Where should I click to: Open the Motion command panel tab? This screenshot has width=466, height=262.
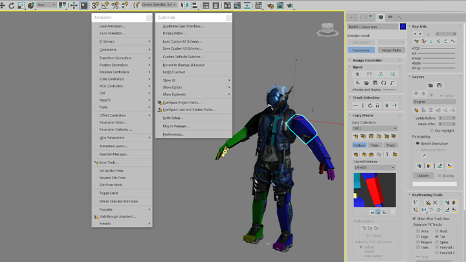tap(381, 17)
